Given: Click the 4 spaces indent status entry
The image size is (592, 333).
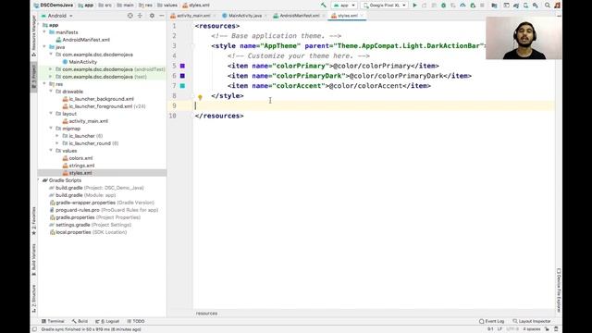Looking at the screenshot, I should point(531,329).
